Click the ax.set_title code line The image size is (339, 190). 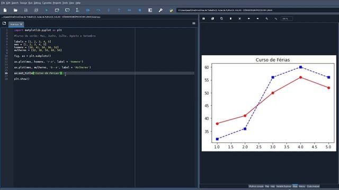(38, 73)
